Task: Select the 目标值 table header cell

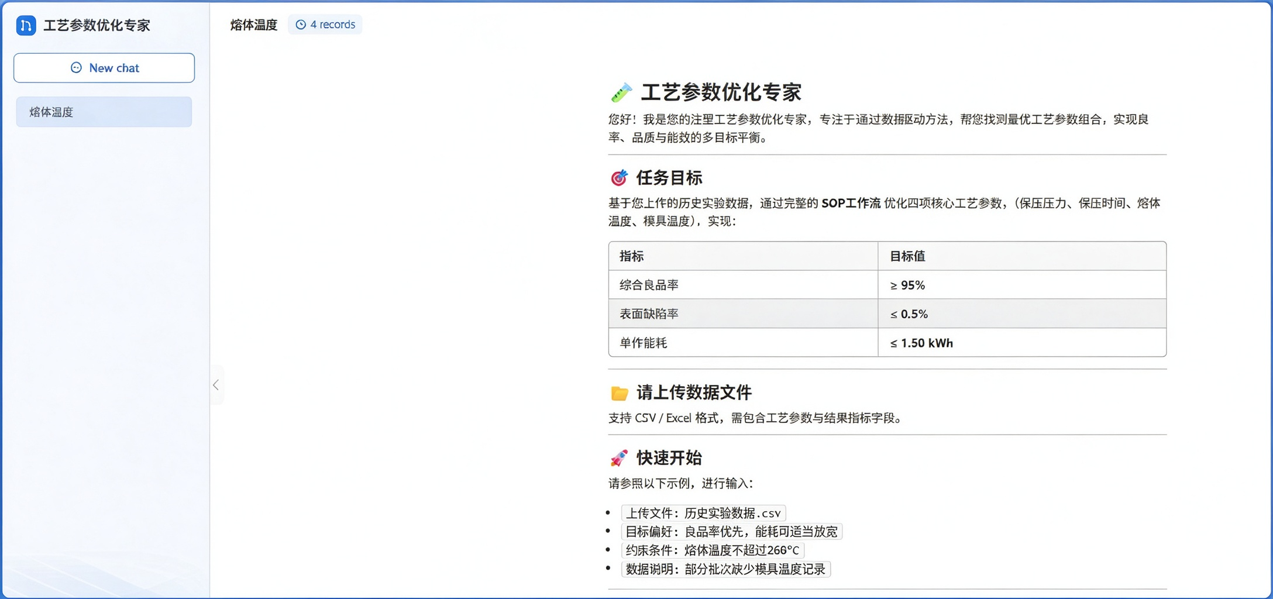Action: [x=1022, y=256]
